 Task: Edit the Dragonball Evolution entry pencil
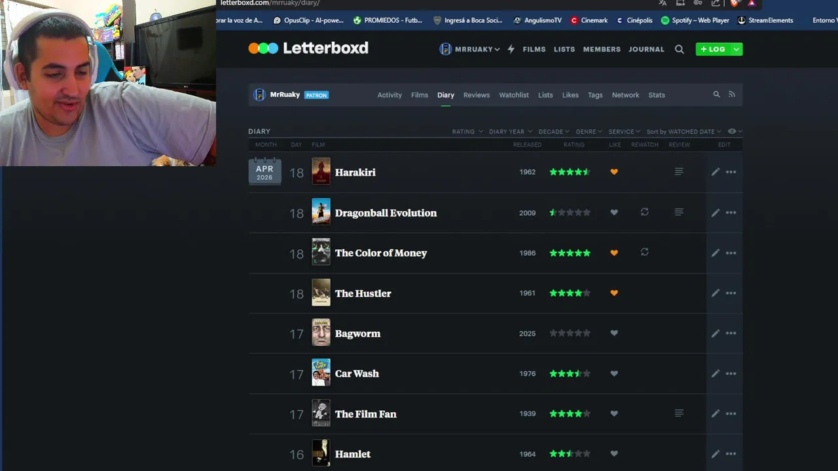[x=716, y=213]
